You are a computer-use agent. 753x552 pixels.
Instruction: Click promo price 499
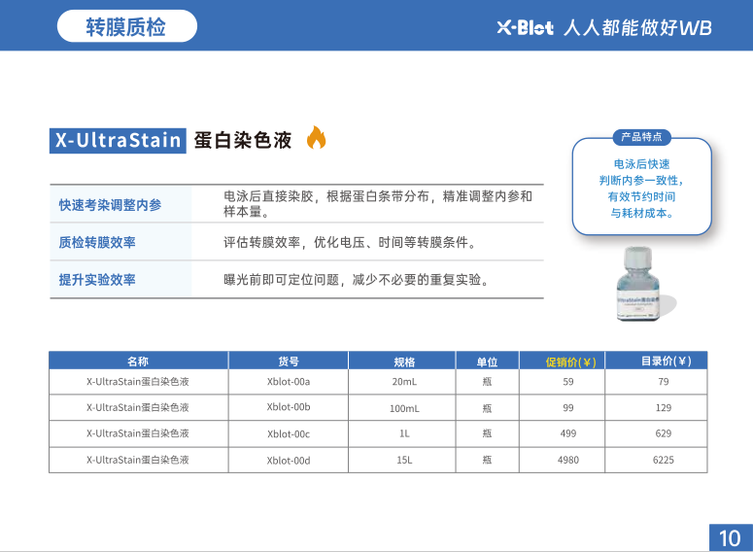tap(568, 433)
